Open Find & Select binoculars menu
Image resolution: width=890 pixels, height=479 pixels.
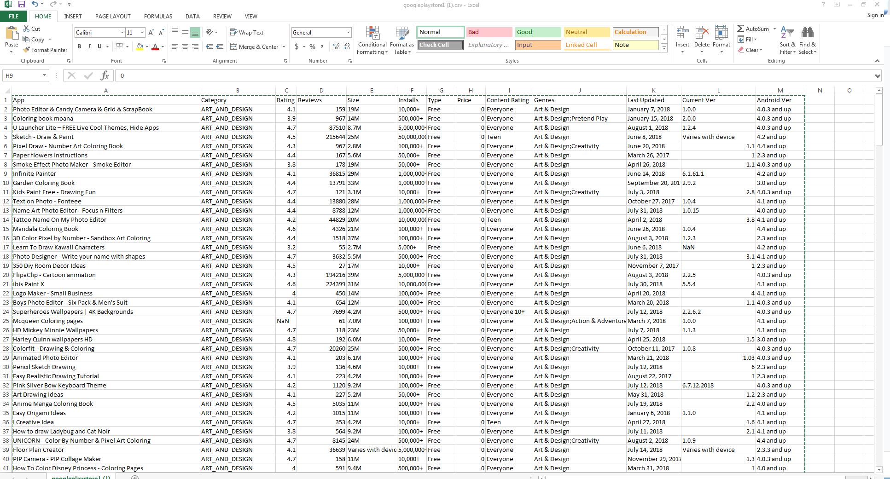point(807,40)
